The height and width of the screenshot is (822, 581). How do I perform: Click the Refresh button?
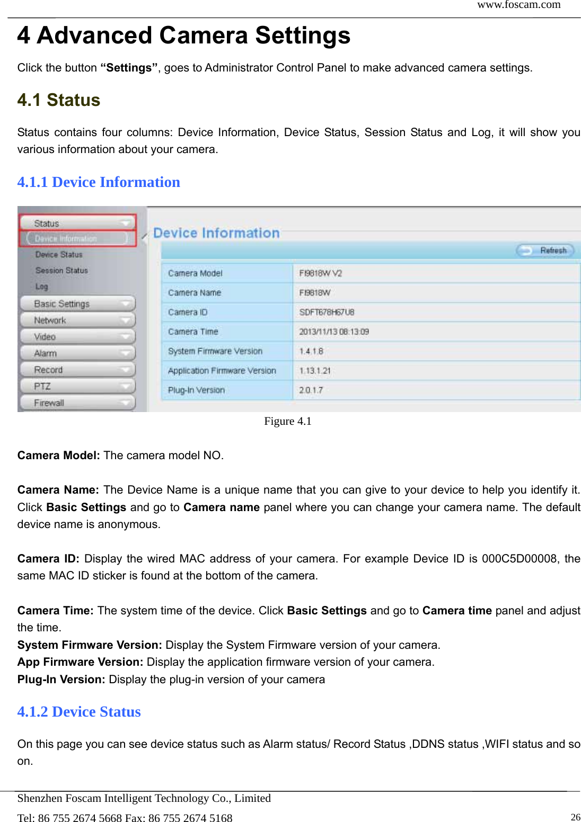coord(545,251)
